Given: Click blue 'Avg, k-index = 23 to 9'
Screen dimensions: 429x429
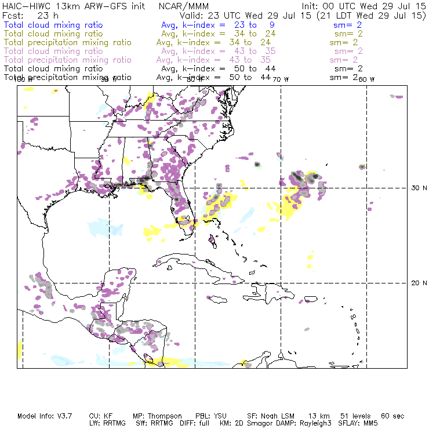Looking at the screenshot, I should click(218, 25).
